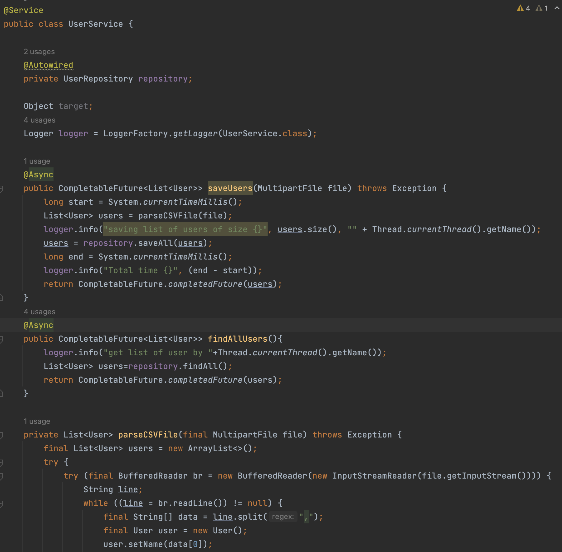Collapse the parseCSVFile method fold marker
Screen dimensions: 562x552
2,435
